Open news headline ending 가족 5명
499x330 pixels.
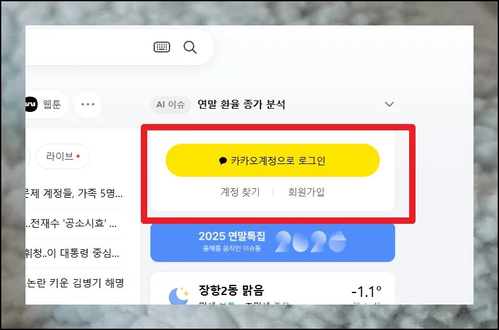(x=74, y=193)
